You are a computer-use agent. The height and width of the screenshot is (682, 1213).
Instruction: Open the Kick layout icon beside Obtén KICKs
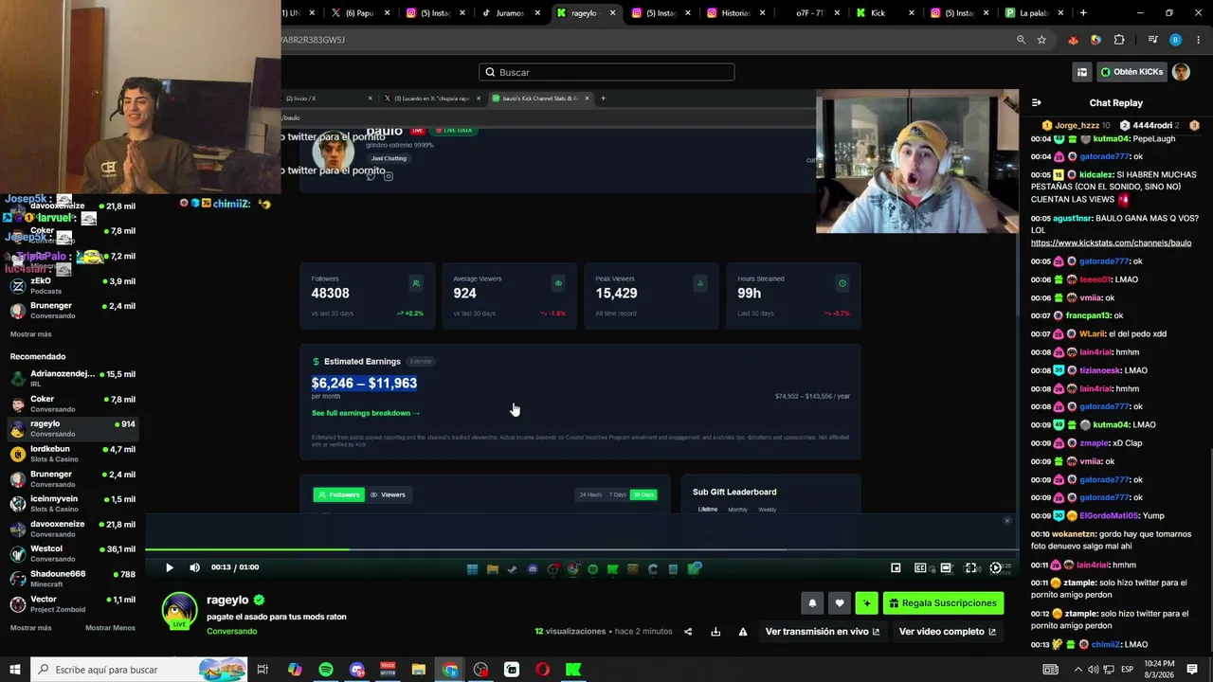click(1081, 72)
